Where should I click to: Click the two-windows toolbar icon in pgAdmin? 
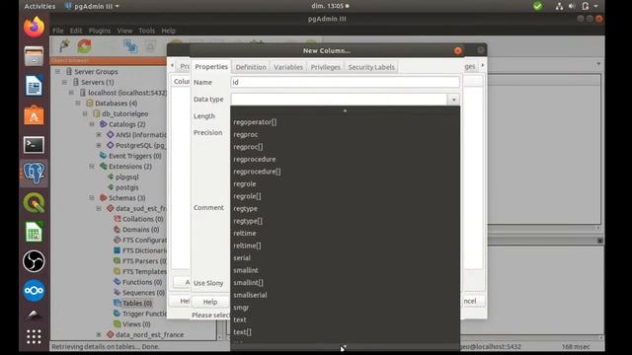(x=130, y=46)
